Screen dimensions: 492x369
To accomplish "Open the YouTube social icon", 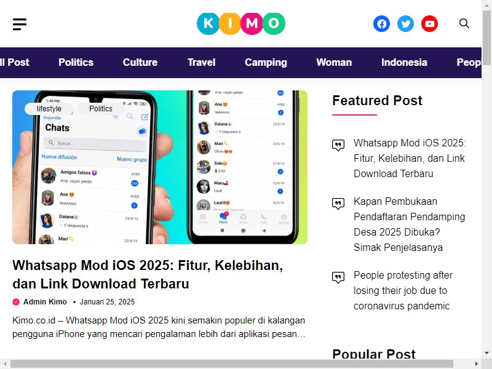I will (x=429, y=24).
